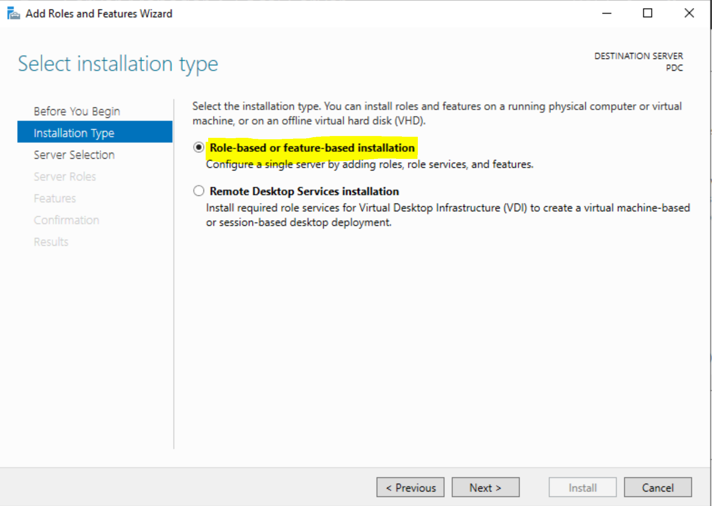Click the wizard icon in the title bar
Screen dimensions: 712x506
13,13
